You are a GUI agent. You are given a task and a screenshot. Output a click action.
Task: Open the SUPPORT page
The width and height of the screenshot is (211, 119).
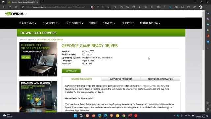click(x=128, y=23)
